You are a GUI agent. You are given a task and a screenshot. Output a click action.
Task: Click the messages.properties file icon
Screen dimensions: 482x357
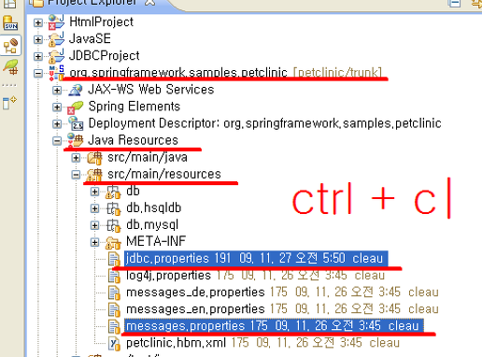point(114,326)
